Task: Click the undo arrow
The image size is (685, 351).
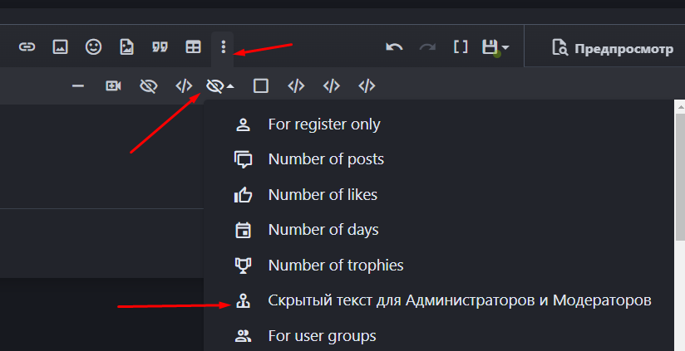Action: click(394, 47)
